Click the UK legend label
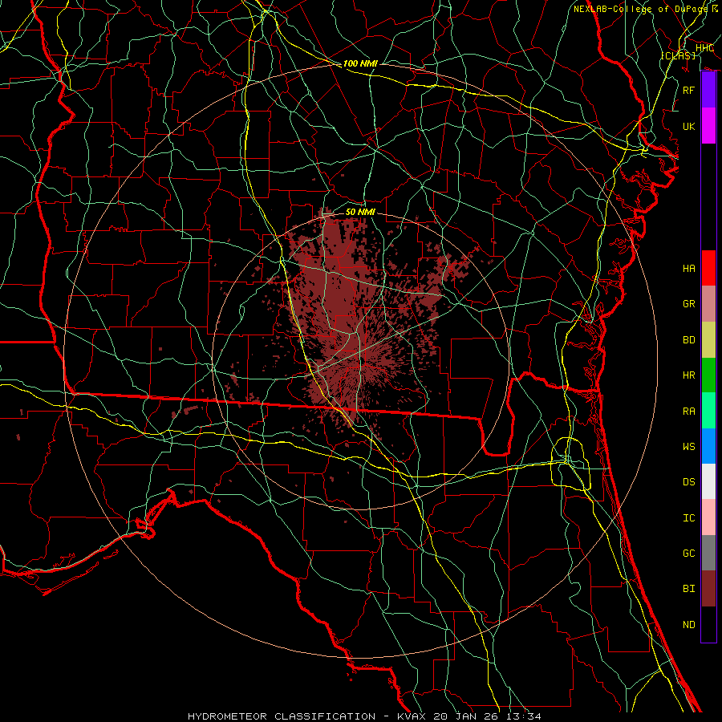Viewport: 722px width, 722px height. (x=689, y=126)
